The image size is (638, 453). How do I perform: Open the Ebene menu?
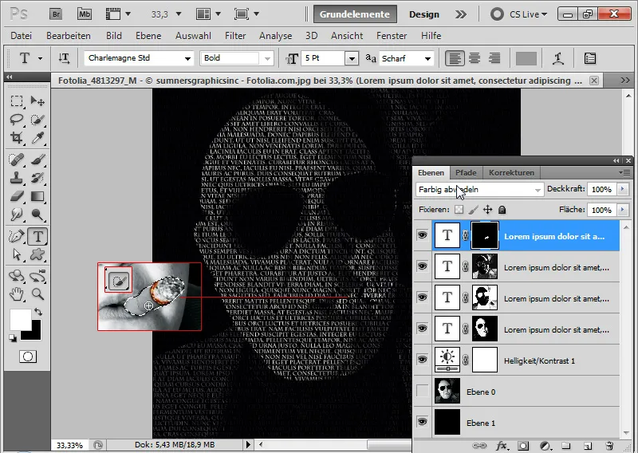coord(148,36)
